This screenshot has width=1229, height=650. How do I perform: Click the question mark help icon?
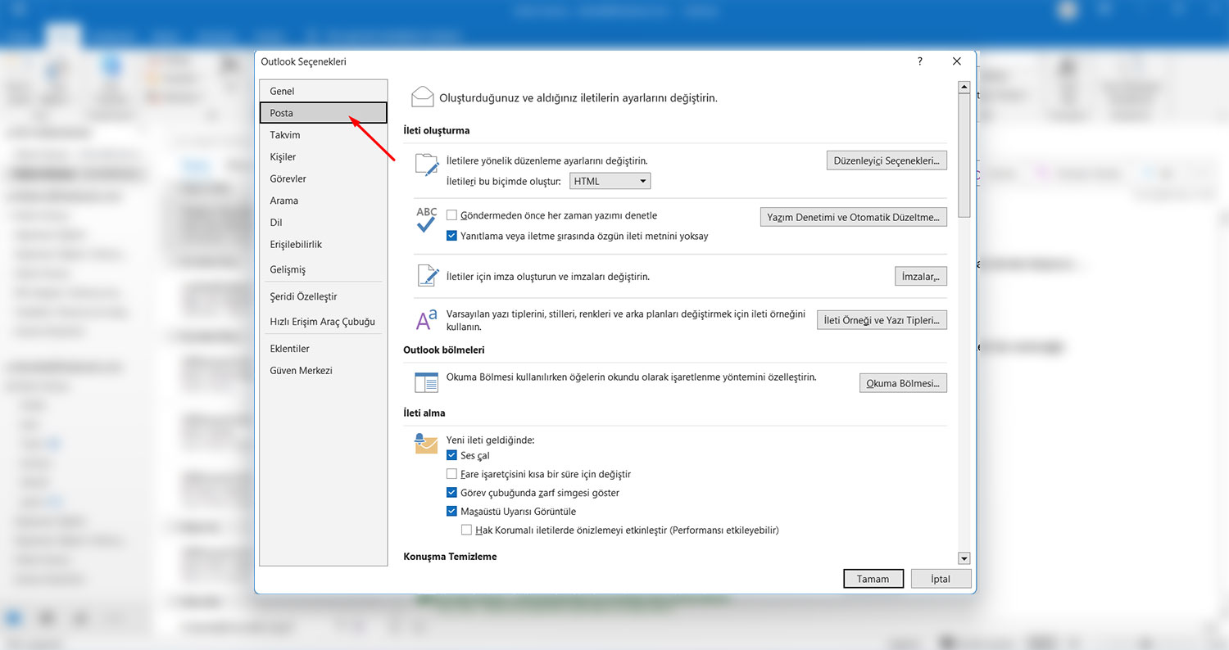[920, 61]
